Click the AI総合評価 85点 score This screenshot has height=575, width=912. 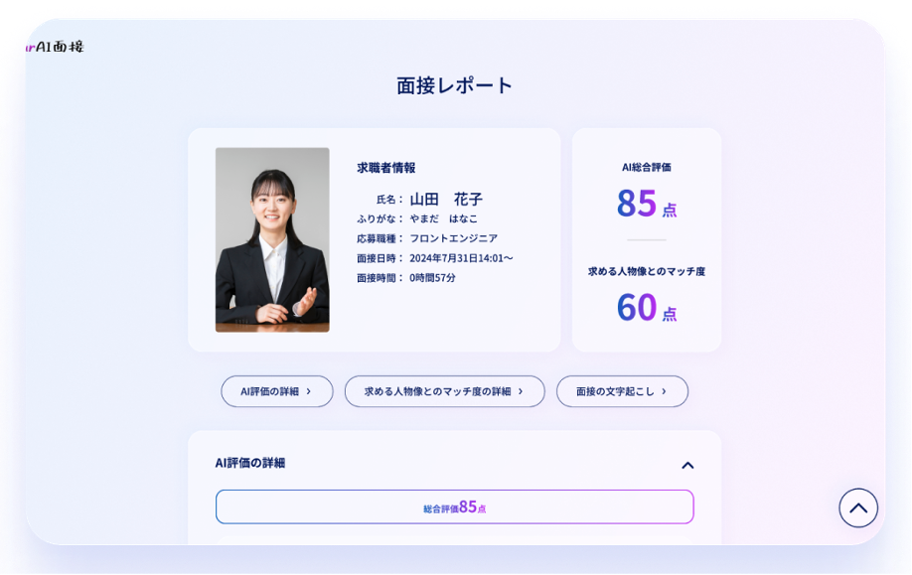point(646,203)
